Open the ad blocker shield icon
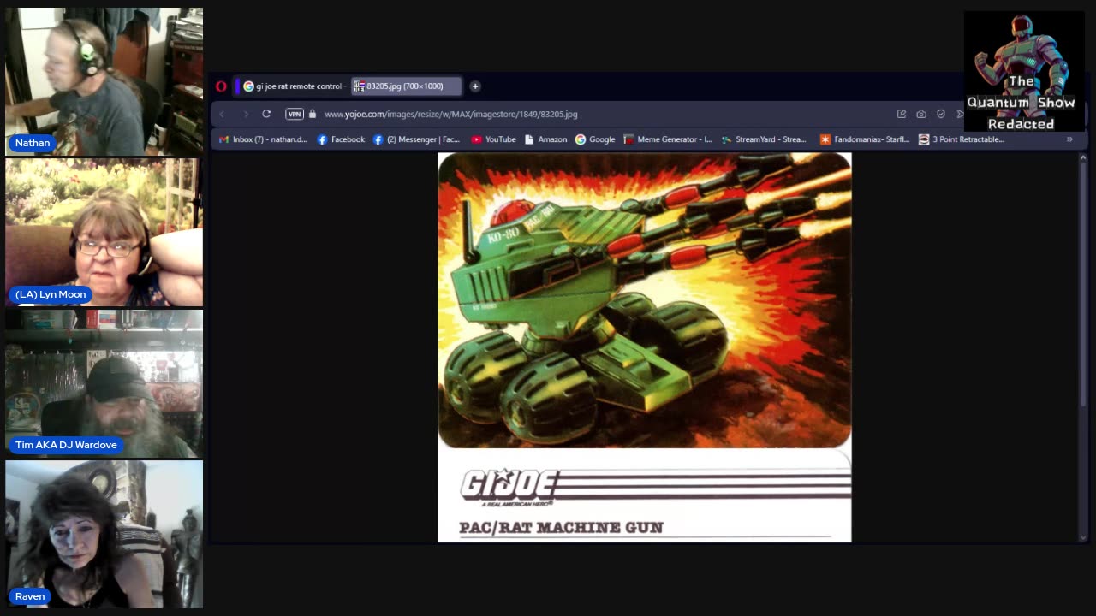 pyautogui.click(x=941, y=114)
